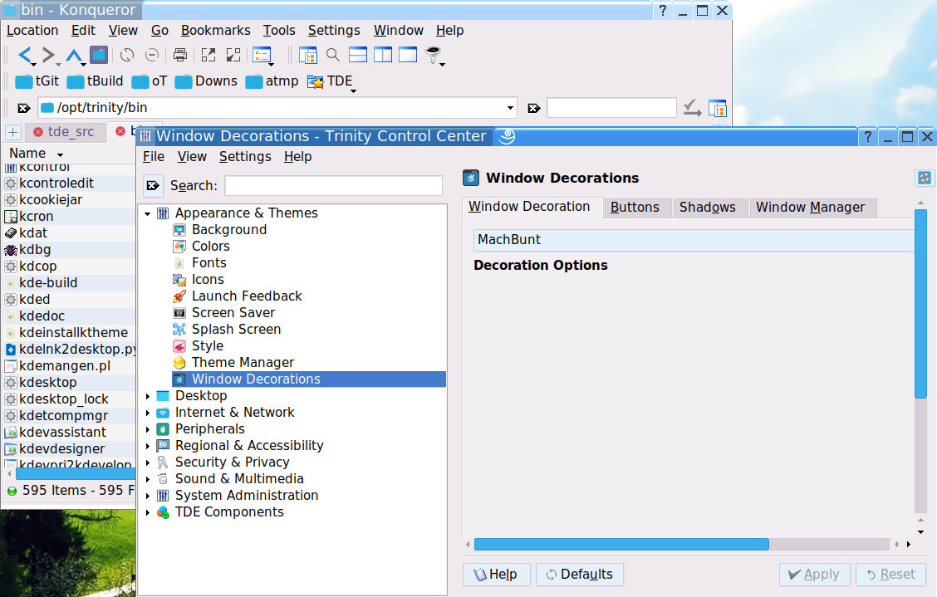The width and height of the screenshot is (937, 597).
Task: Expand the Internet & Network category
Action: (x=147, y=412)
